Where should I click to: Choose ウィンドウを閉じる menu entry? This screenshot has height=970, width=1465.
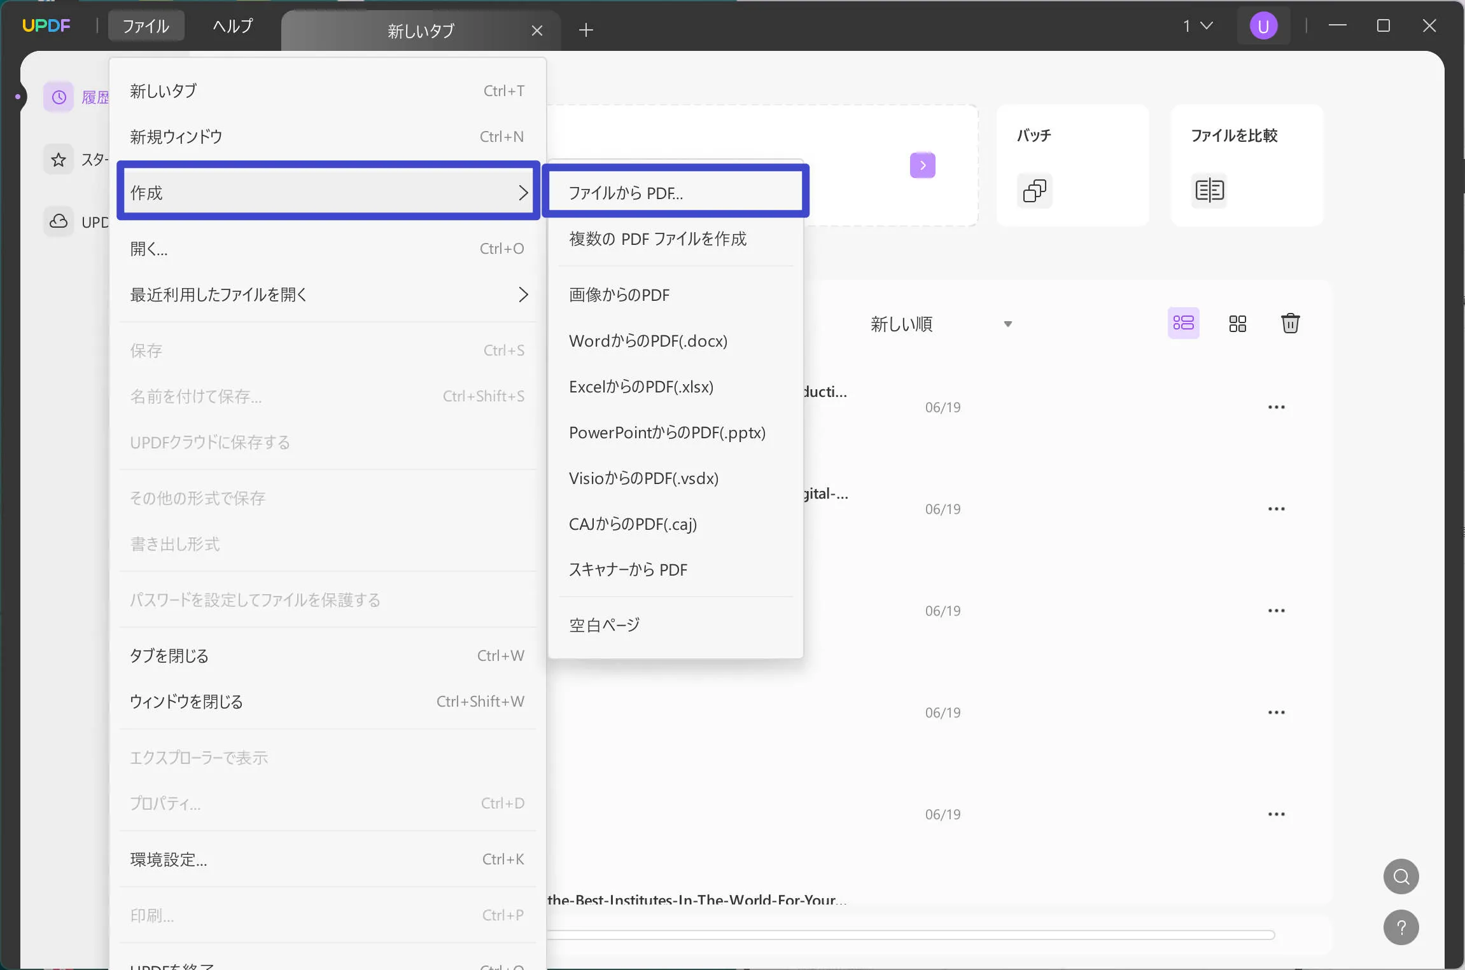click(328, 702)
